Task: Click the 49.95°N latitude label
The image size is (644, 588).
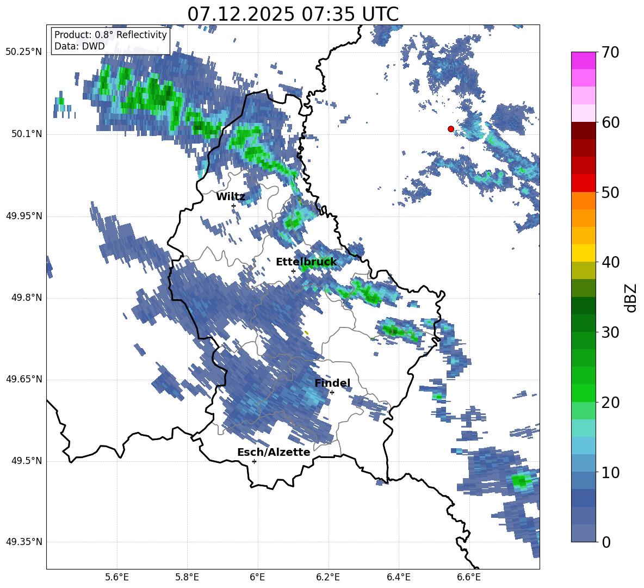Action: point(24,216)
